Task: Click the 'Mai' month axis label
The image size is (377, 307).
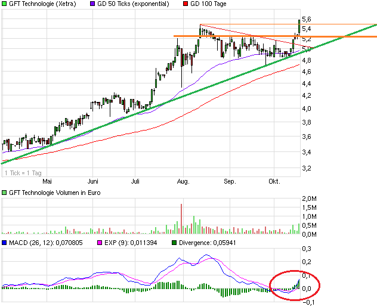Action: click(47, 181)
